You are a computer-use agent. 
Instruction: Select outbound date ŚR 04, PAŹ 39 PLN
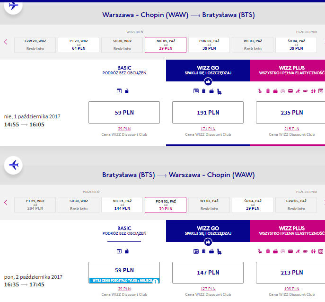pos(296,45)
